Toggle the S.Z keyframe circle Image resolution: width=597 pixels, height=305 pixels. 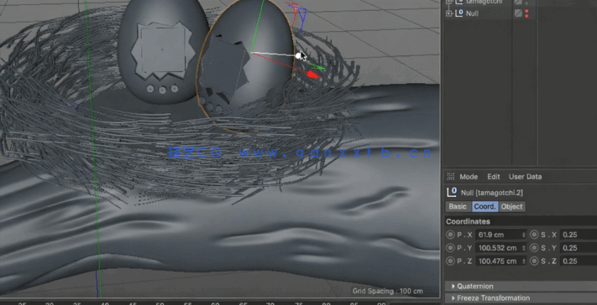[535, 261]
